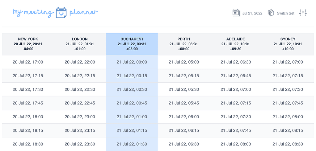Click the my meeting planner logo text
The width and height of the screenshot is (316, 151).
pyautogui.click(x=32, y=13)
